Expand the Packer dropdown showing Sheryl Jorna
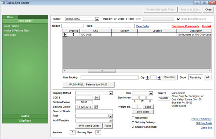The image size is (216, 139). [x=97, y=19]
